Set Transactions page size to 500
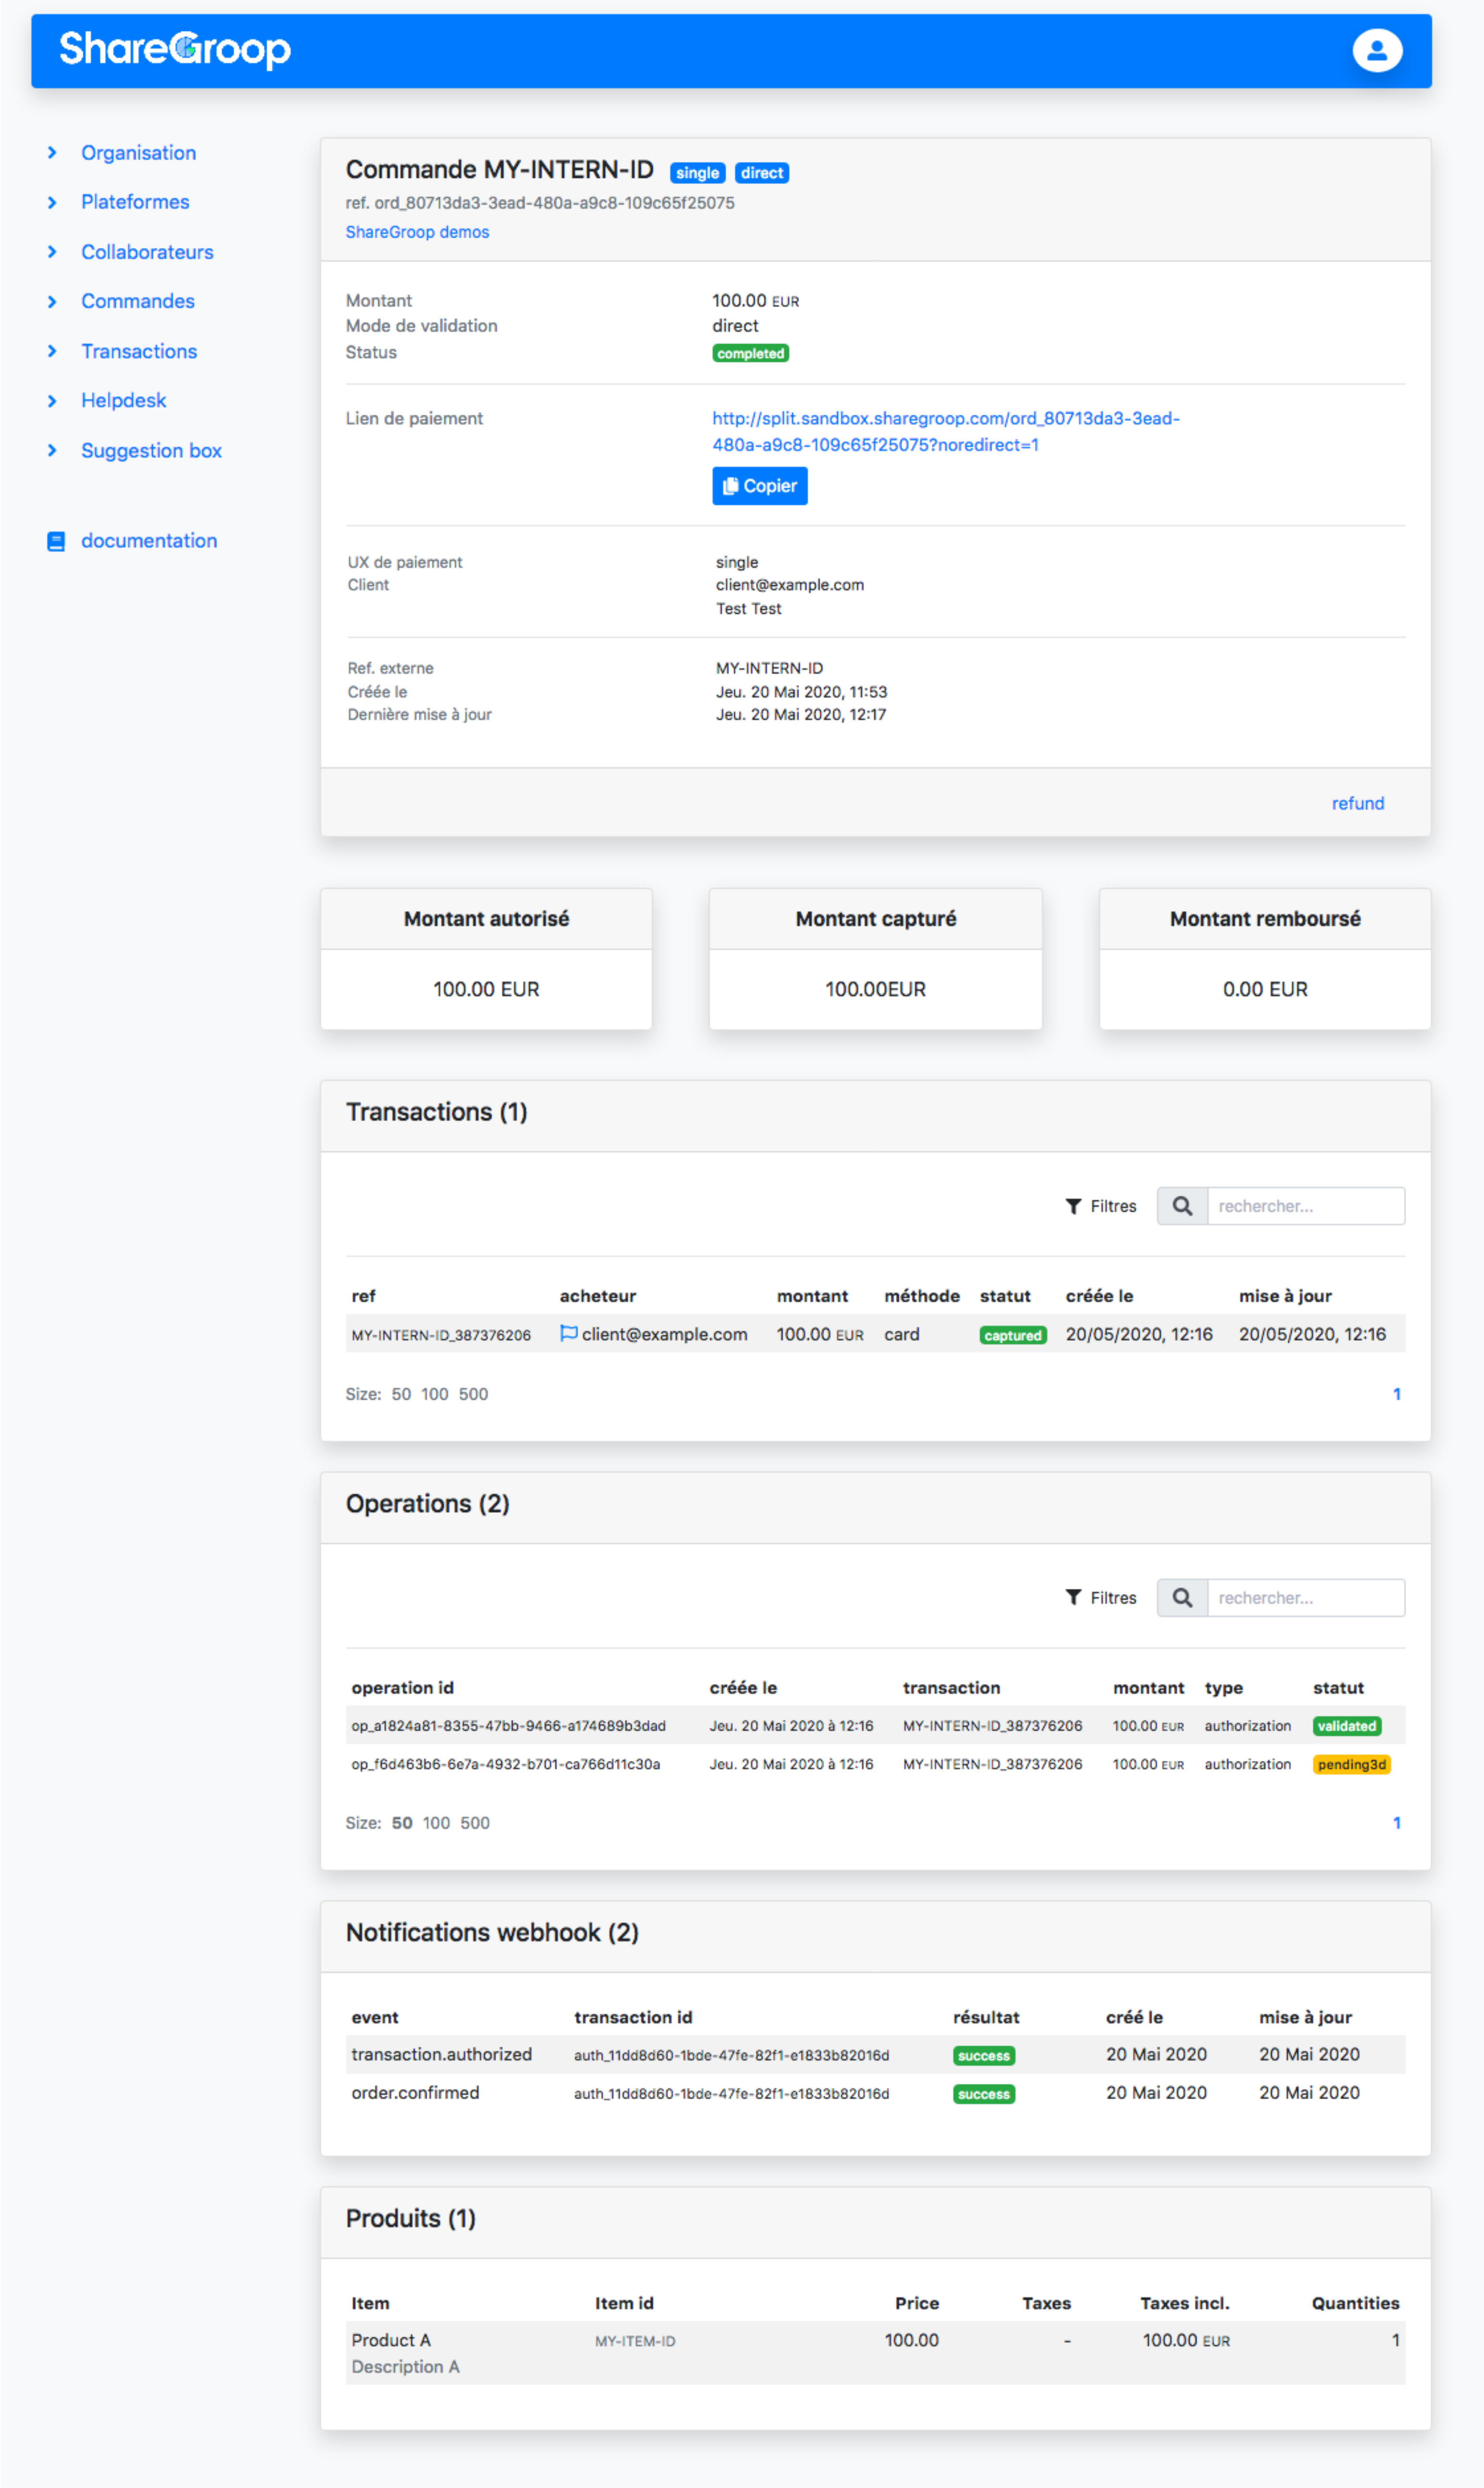The width and height of the screenshot is (1484, 2488). [473, 1395]
